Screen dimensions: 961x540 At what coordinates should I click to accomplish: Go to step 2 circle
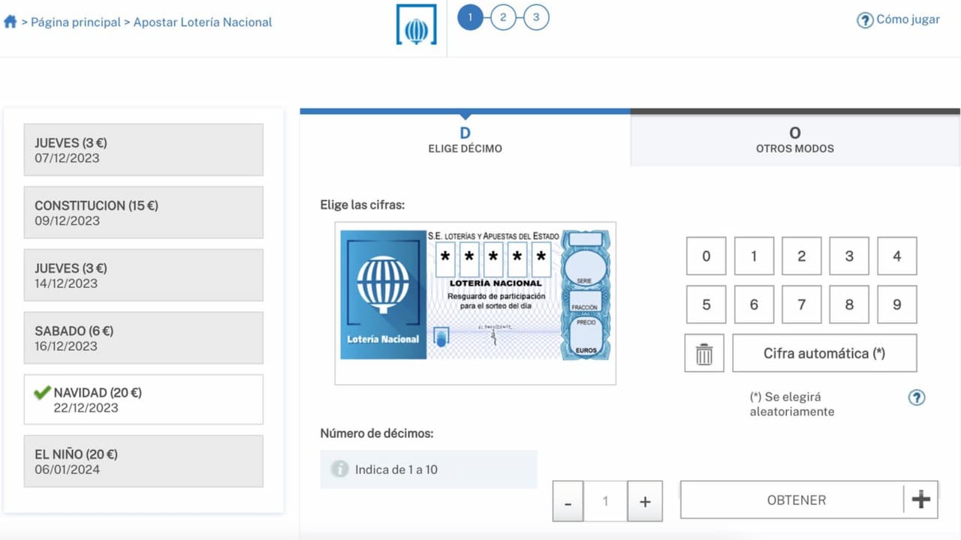tap(503, 17)
